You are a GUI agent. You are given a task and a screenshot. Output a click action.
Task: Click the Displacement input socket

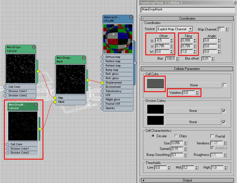pyautogui.click(x=102, y=82)
